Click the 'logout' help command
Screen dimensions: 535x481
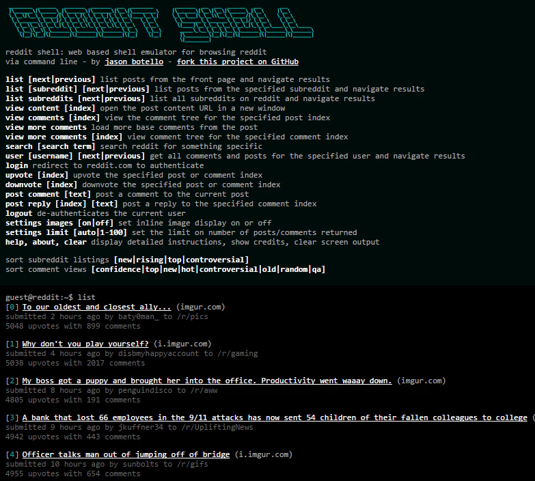18,213
